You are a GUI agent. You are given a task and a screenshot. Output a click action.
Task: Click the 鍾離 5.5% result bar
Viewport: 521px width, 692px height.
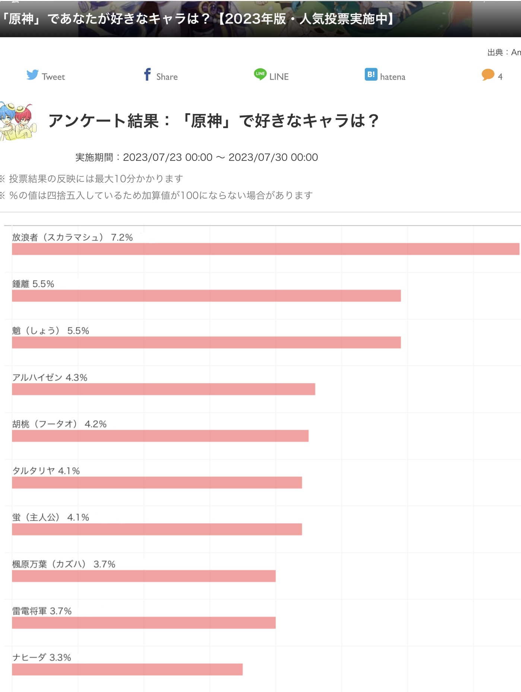(206, 296)
